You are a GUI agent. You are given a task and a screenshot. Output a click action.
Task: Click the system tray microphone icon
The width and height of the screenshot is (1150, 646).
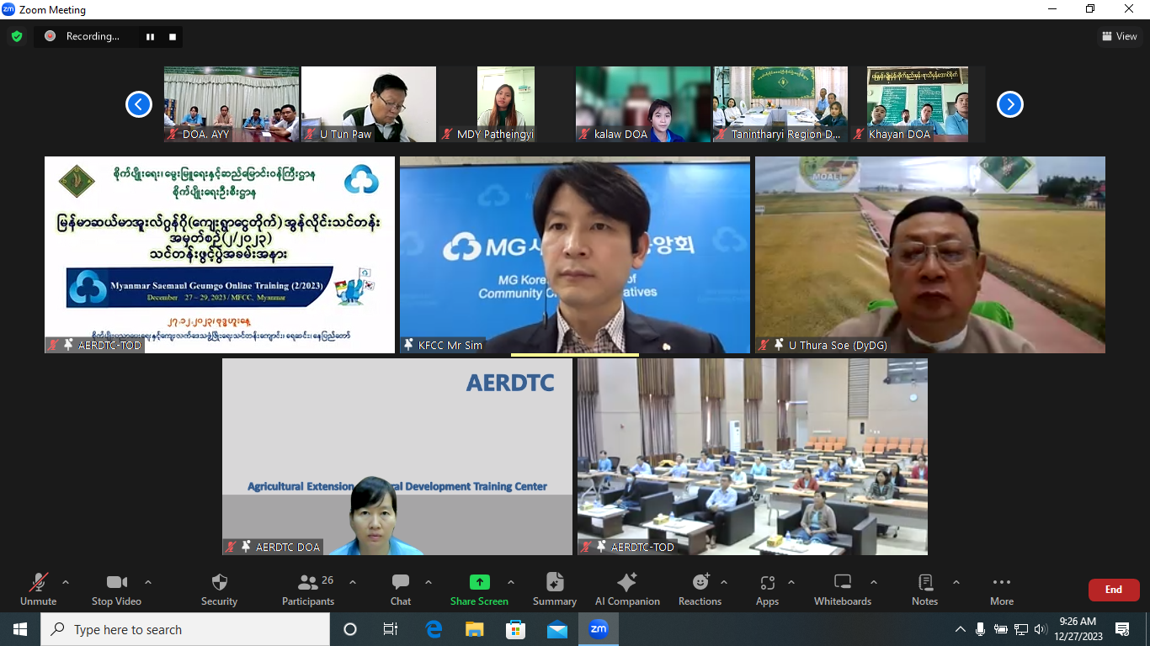pyautogui.click(x=981, y=629)
